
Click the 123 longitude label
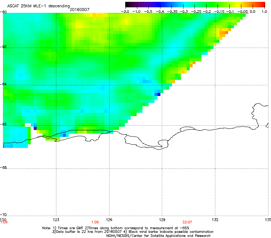(56, 220)
